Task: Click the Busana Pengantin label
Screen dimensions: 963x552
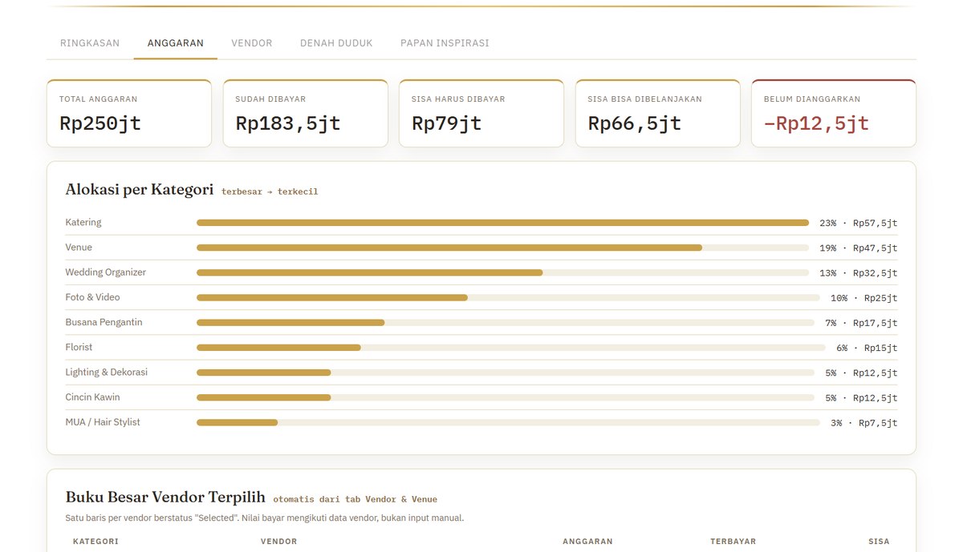Action: [104, 322]
